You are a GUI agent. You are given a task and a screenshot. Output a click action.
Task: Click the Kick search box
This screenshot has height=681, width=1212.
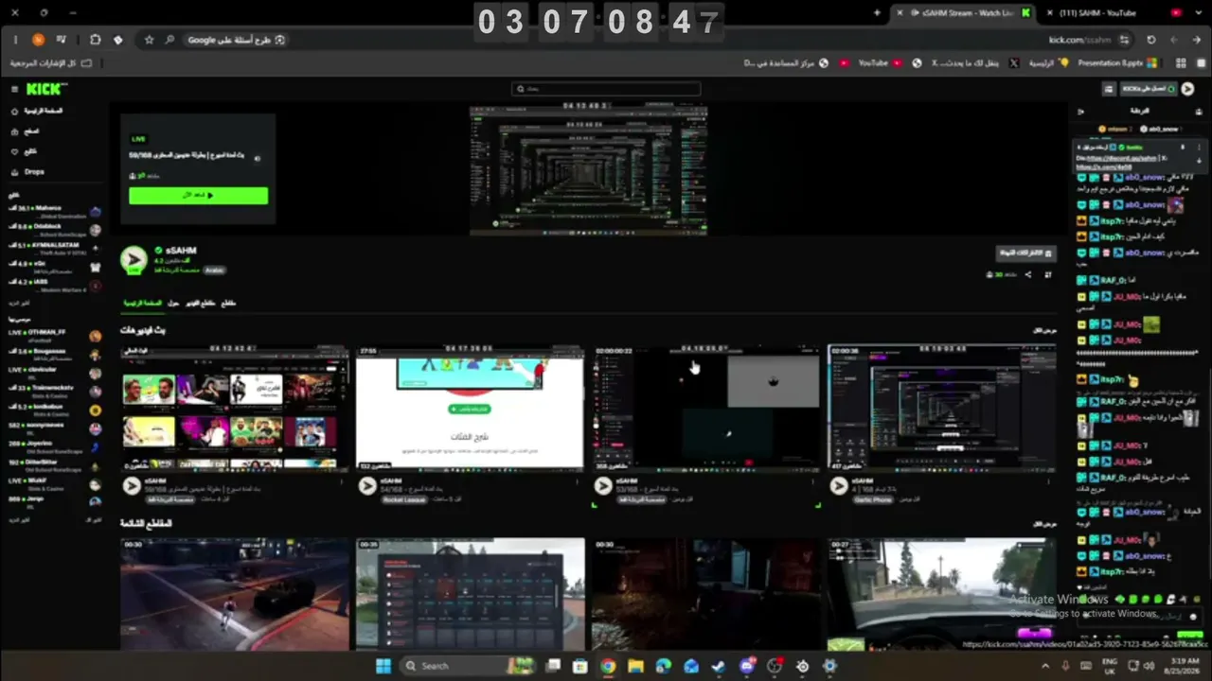(x=606, y=89)
